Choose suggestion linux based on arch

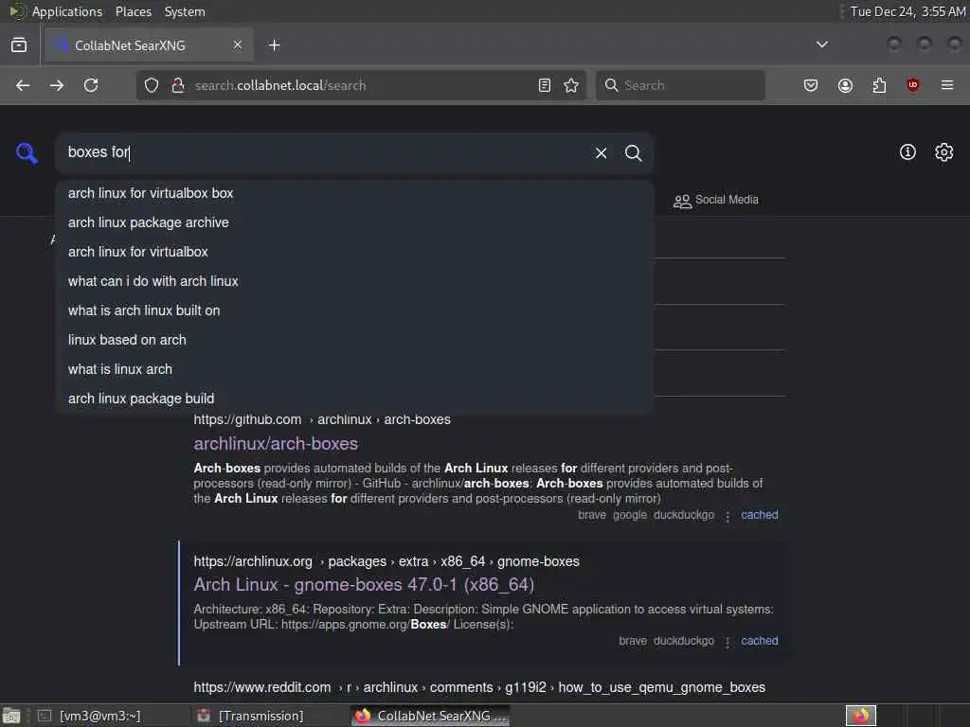pyautogui.click(x=354, y=340)
